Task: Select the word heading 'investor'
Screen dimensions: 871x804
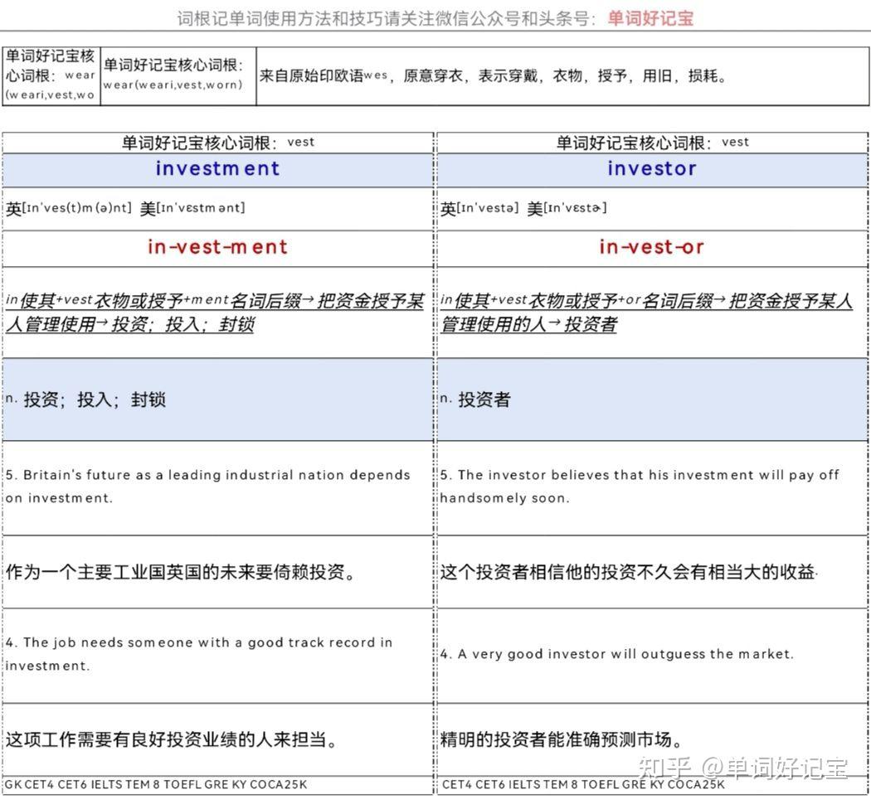Action: click(652, 169)
